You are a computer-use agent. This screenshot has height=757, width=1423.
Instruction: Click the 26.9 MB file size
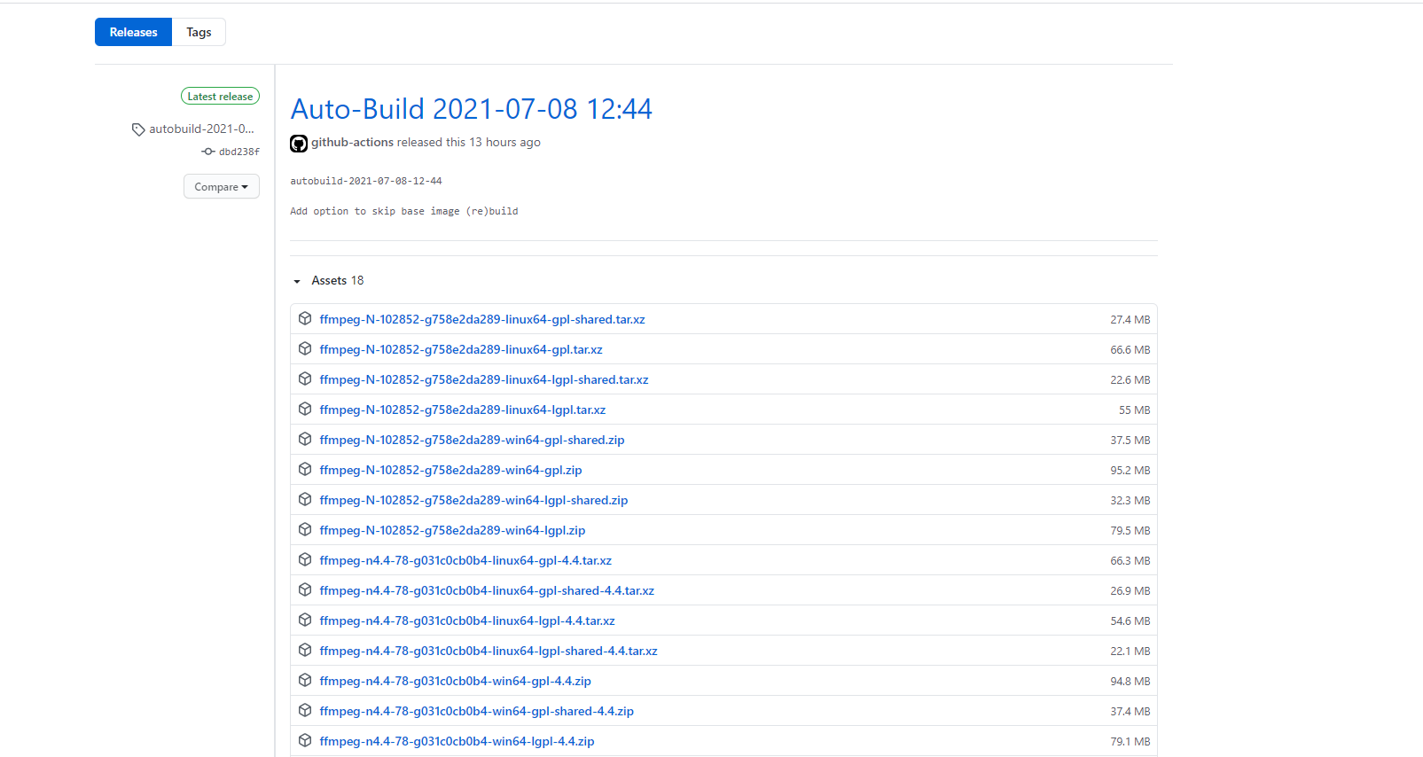pyautogui.click(x=1130, y=591)
